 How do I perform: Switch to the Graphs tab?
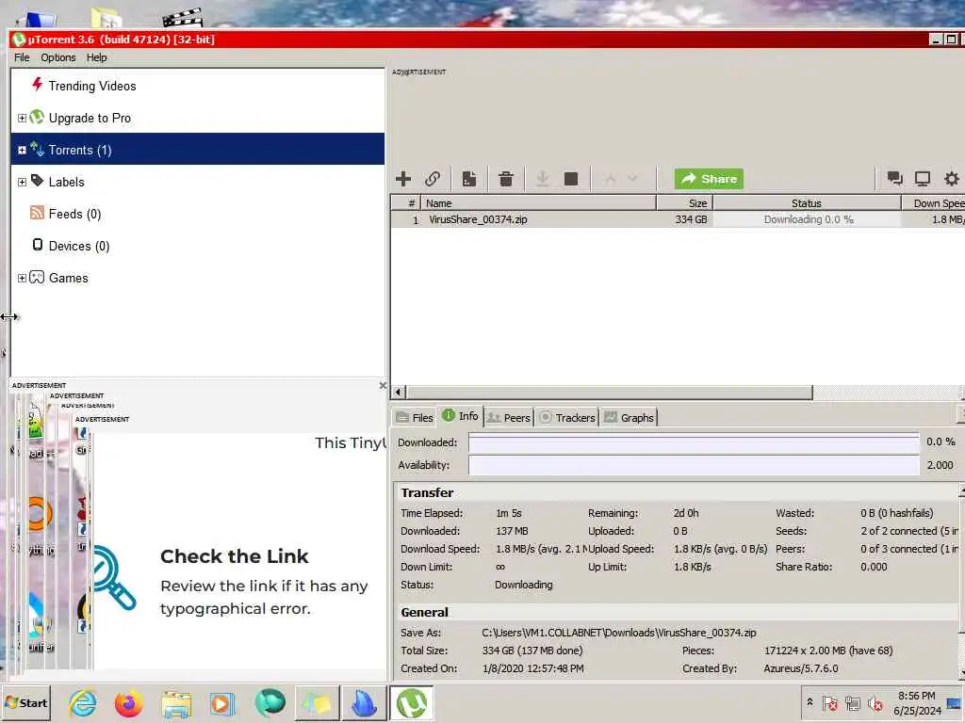[x=629, y=417]
